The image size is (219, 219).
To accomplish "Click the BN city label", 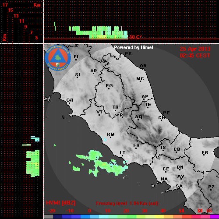I will (x=180, y=167).
